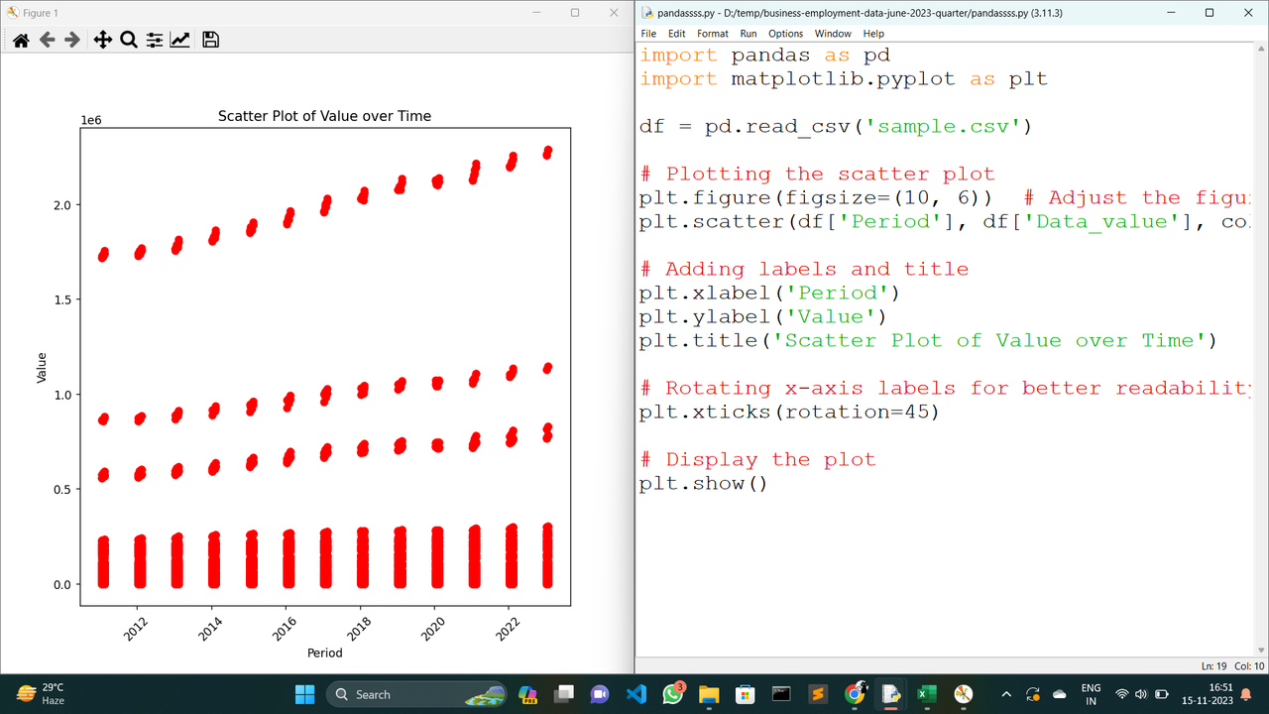Minimize the pandassss.py IDLE window
Viewport: 1269px width, 714px height.
1169,13
